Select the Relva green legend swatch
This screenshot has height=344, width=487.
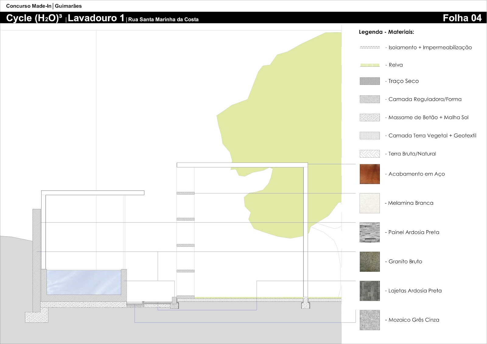[x=370, y=65]
